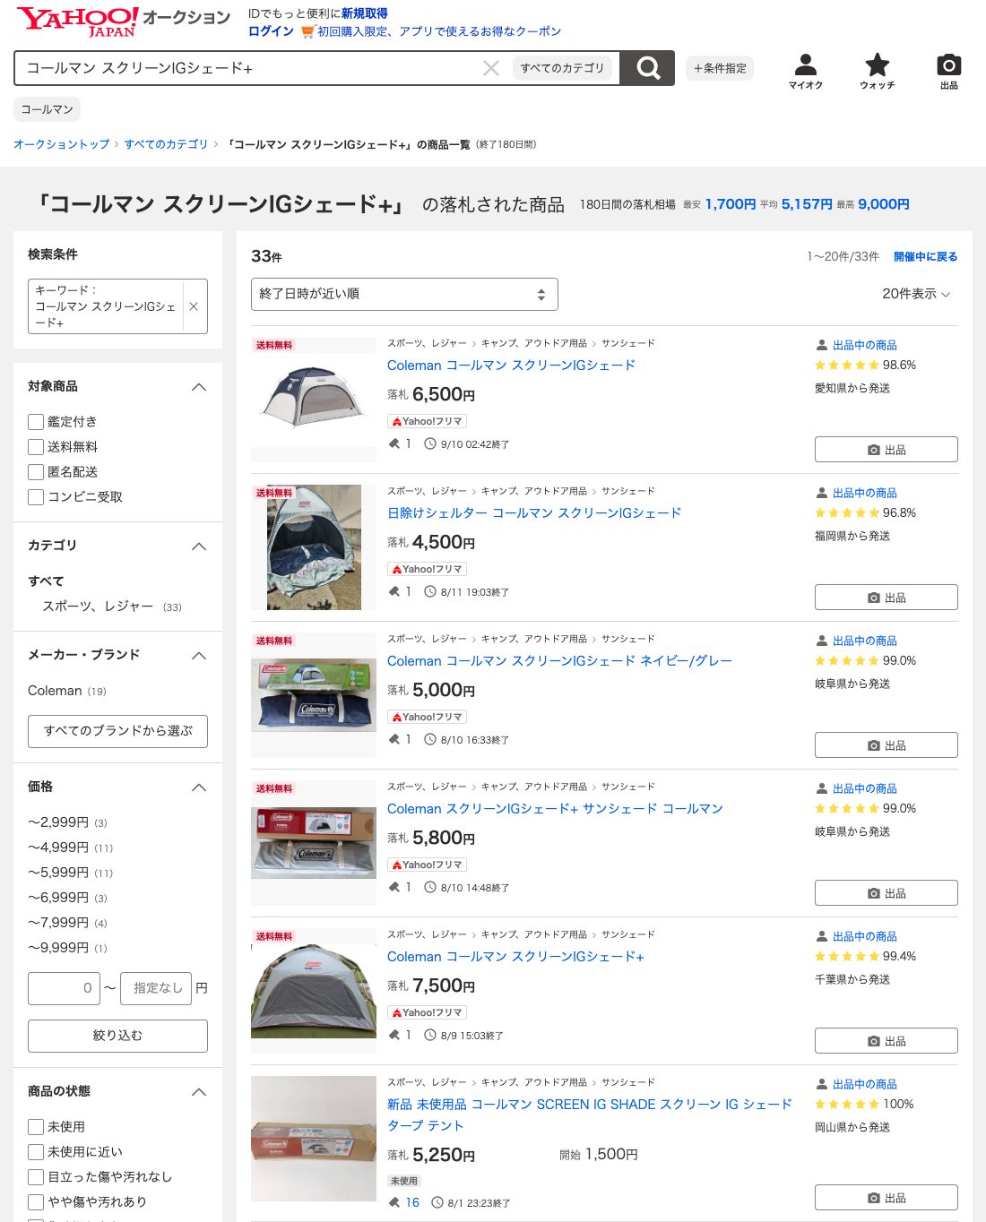Click the 出品 button for 福岡県 listing
The height and width of the screenshot is (1222, 986).
click(886, 598)
